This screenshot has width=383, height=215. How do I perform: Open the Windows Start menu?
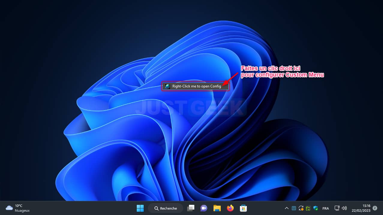[140, 208]
